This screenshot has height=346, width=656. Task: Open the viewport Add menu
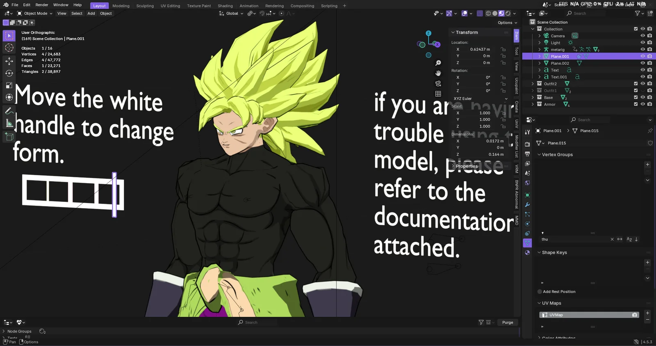(91, 14)
